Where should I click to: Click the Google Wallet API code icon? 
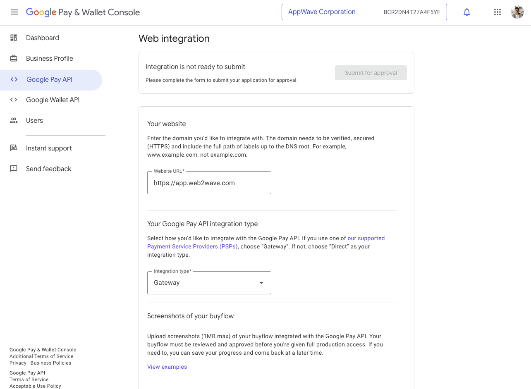point(14,100)
